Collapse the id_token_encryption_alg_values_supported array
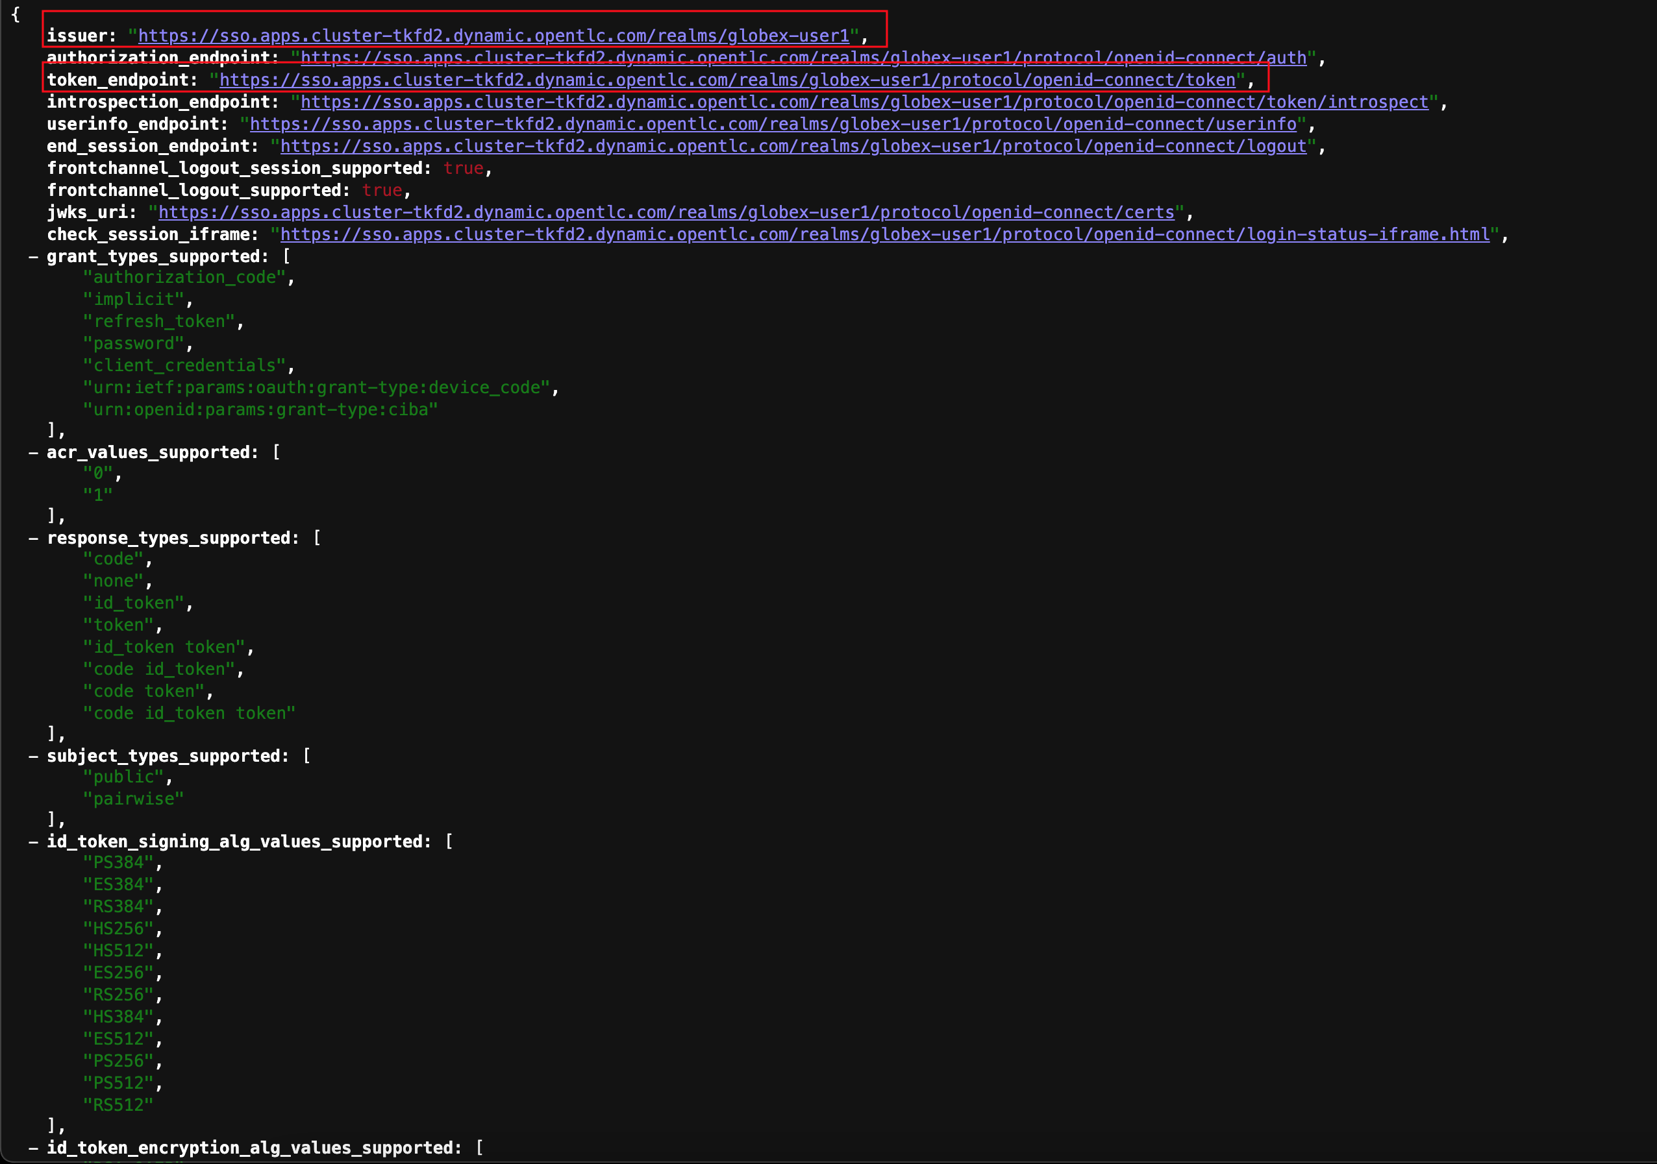 tap(33, 1148)
